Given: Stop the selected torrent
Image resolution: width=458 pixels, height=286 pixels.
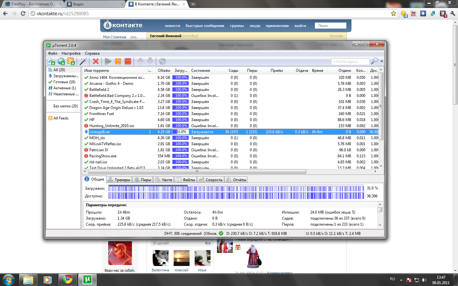Looking at the screenshot, I should (128, 61).
